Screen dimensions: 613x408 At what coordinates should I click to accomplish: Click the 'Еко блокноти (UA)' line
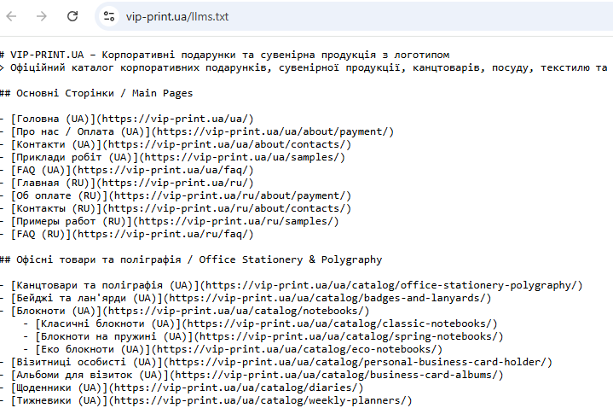pyautogui.click(x=233, y=349)
